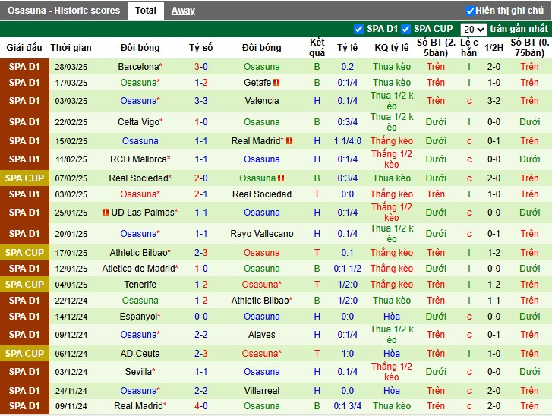Viewport: 552px width, 416px height.
Task: Open RCD Mallorca team link
Action: [138, 159]
